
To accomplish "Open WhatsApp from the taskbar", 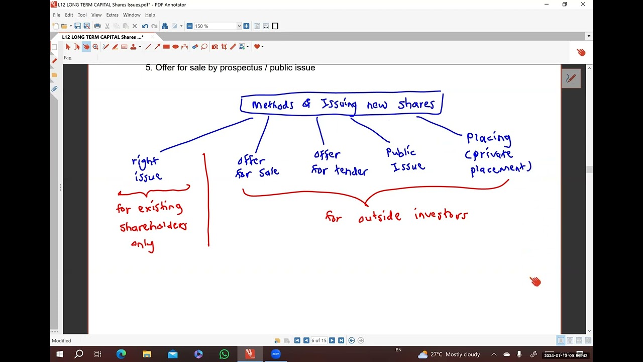I will tap(224, 354).
